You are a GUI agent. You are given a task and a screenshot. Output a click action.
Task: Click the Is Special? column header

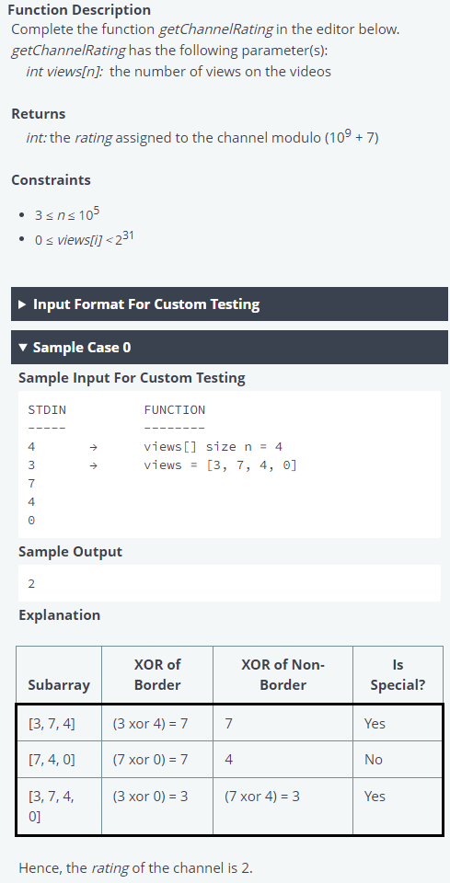(x=398, y=674)
